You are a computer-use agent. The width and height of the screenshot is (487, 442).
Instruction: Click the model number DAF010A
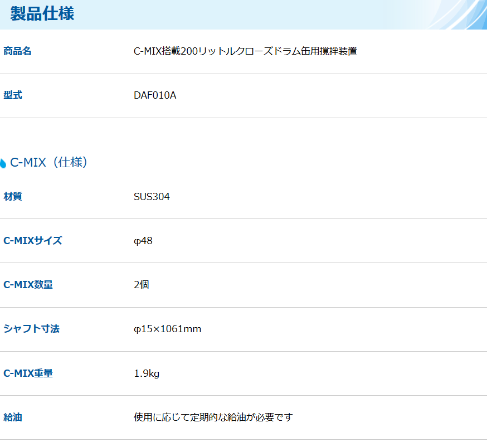155,95
